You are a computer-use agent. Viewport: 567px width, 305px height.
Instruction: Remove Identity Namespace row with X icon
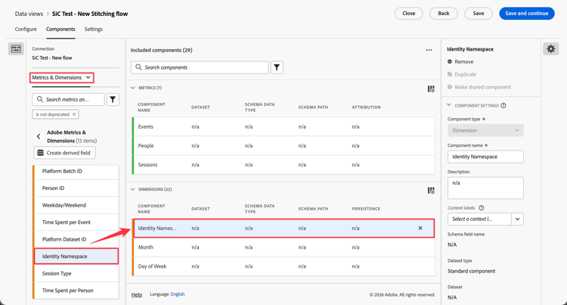420,229
